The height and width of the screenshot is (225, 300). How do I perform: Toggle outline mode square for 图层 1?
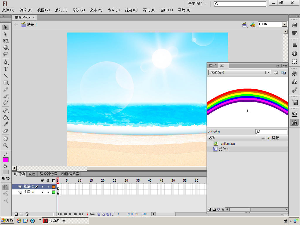click(x=54, y=192)
